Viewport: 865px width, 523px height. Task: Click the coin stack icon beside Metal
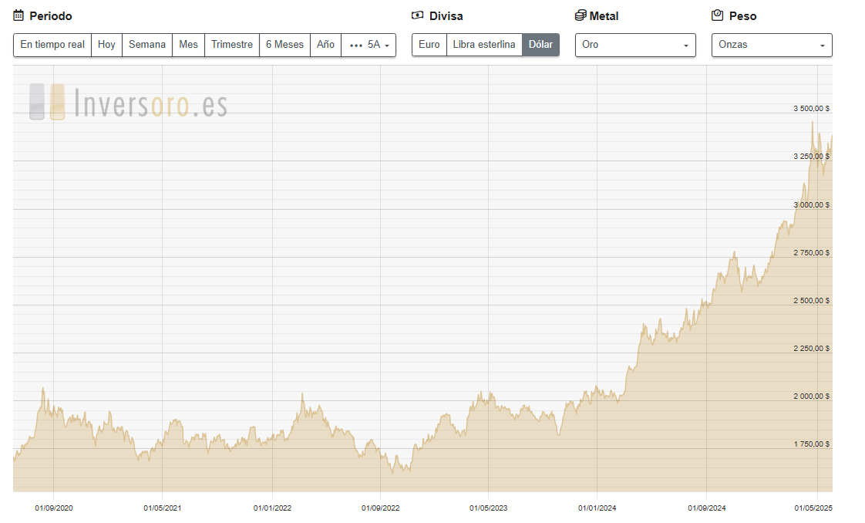coord(581,15)
